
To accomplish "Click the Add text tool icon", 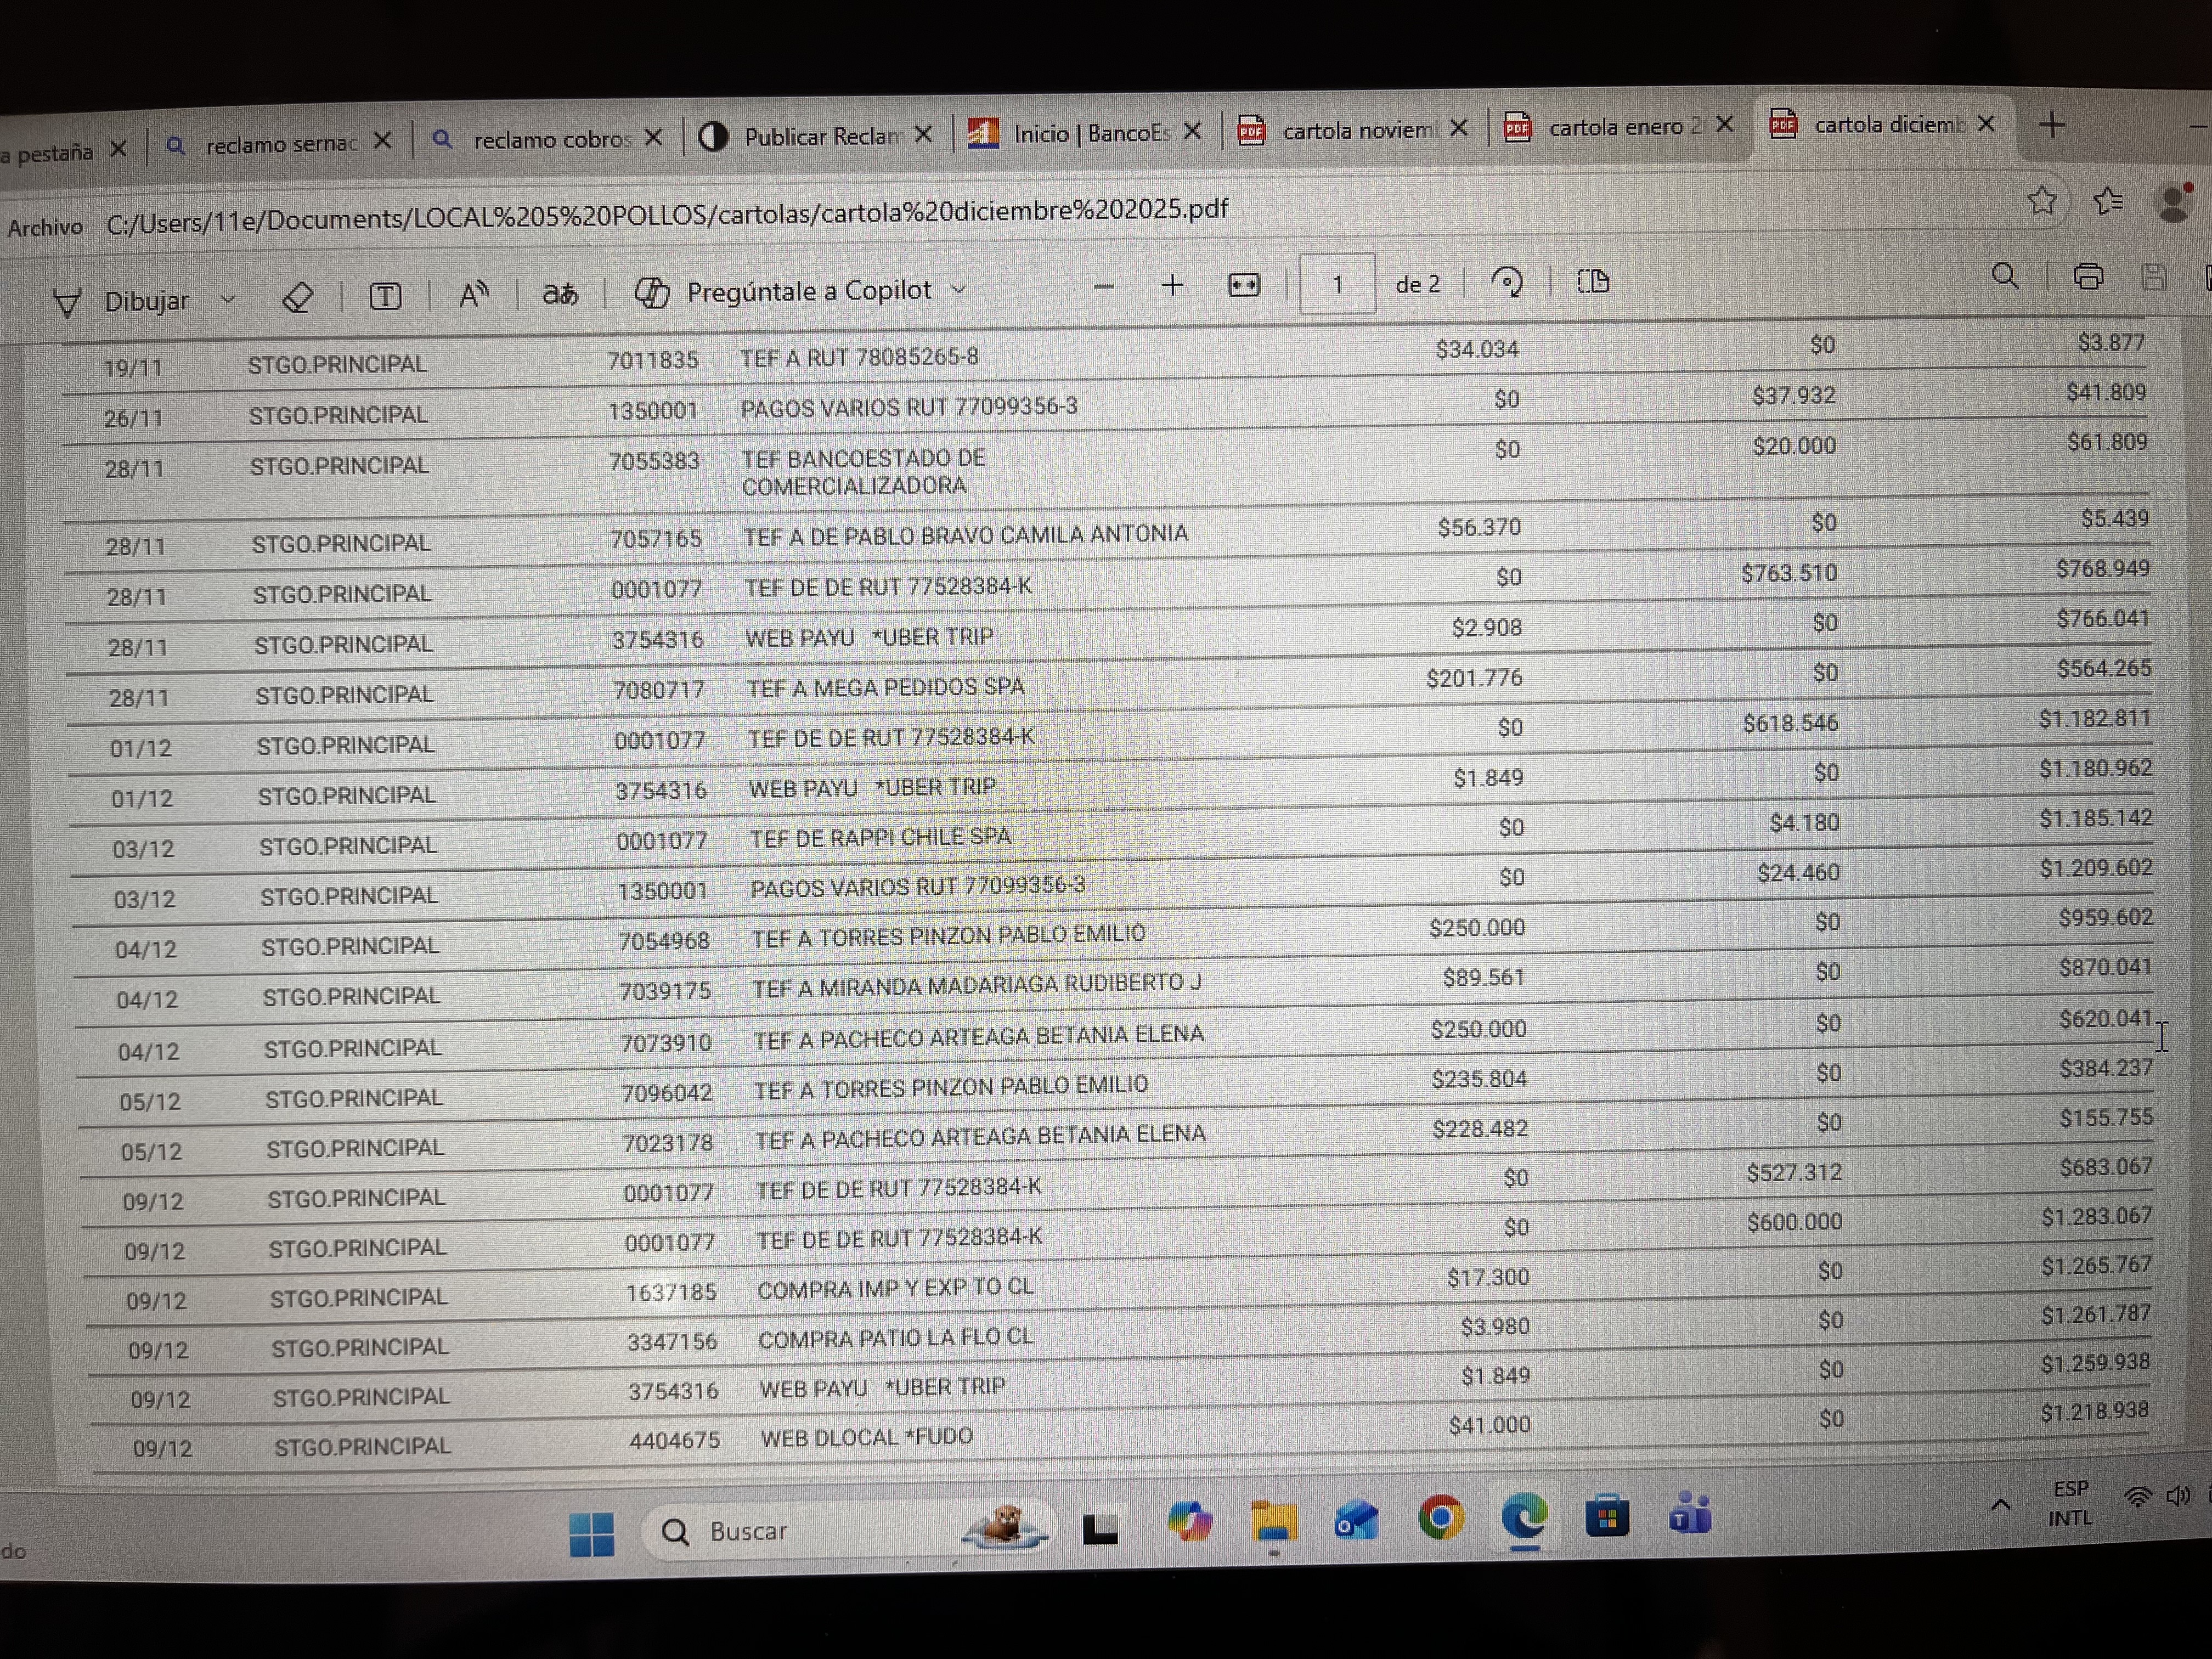I will tap(385, 295).
